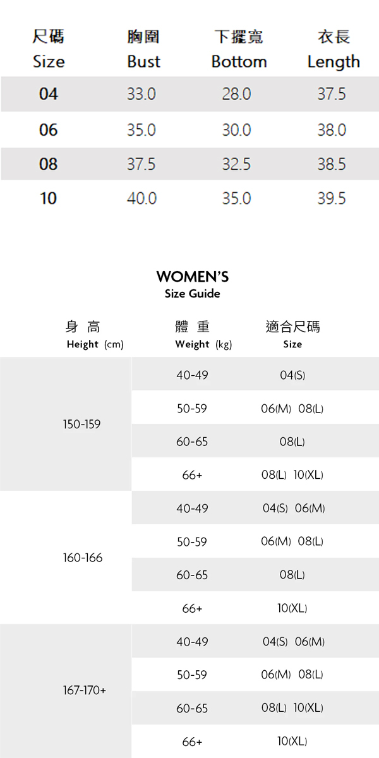Click the 28.0 bottom width value
The image size is (379, 758).
236,94
